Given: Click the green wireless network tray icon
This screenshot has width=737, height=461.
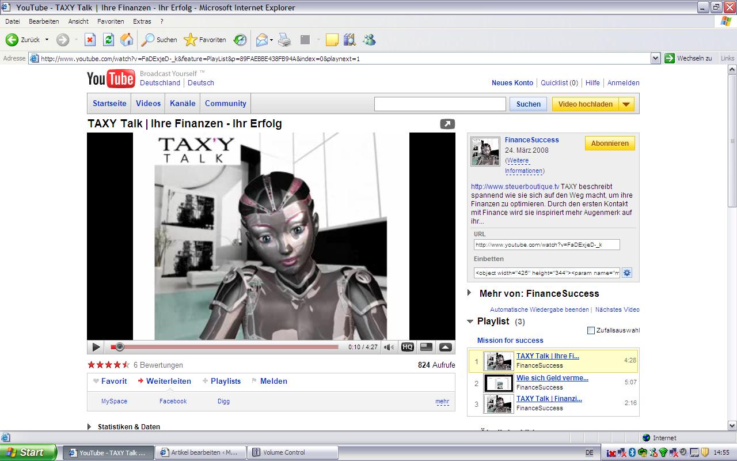Looking at the screenshot, I should (663, 452).
